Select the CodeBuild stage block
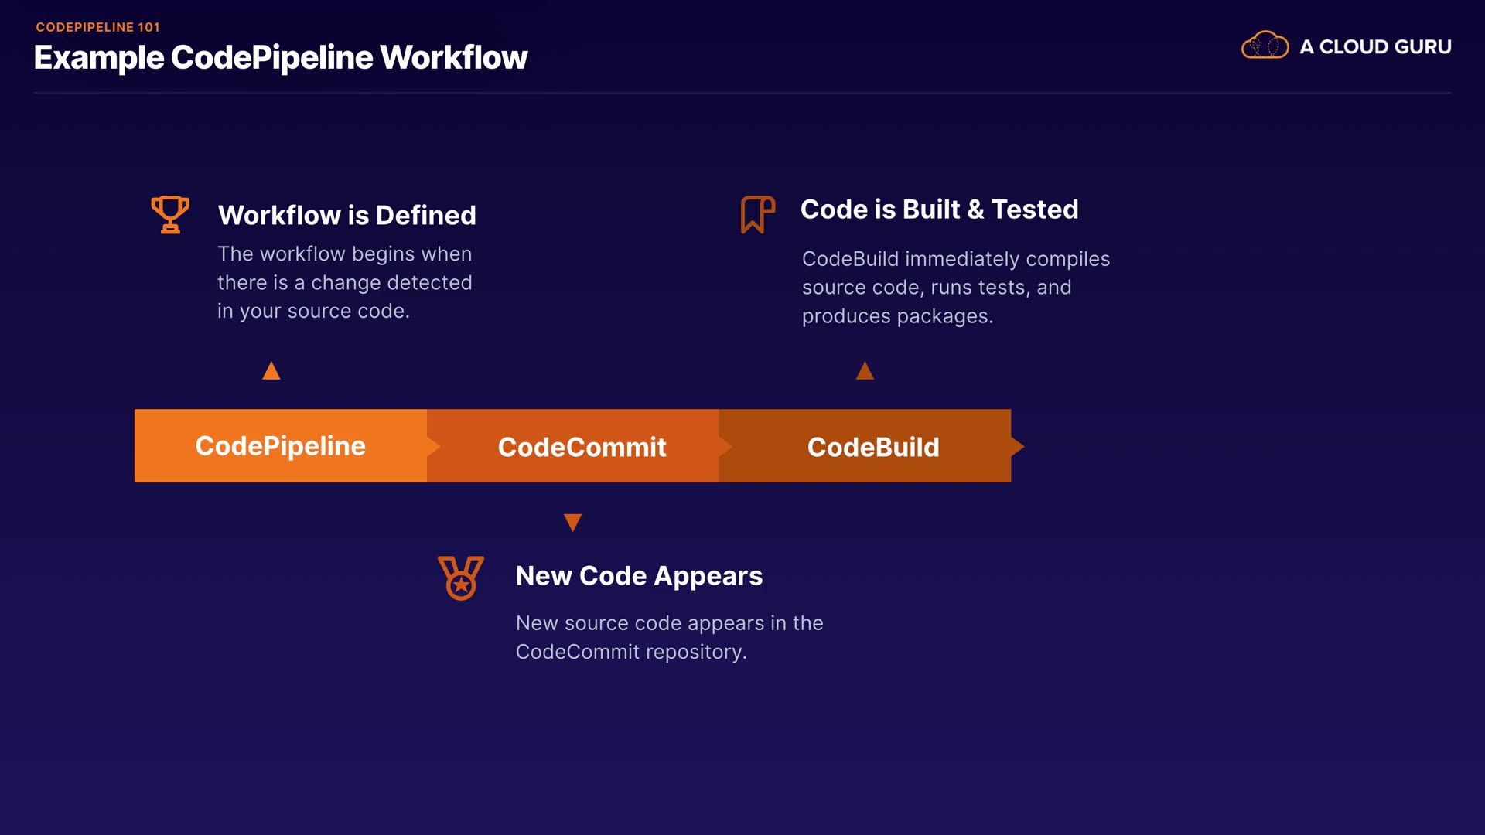 coord(872,447)
